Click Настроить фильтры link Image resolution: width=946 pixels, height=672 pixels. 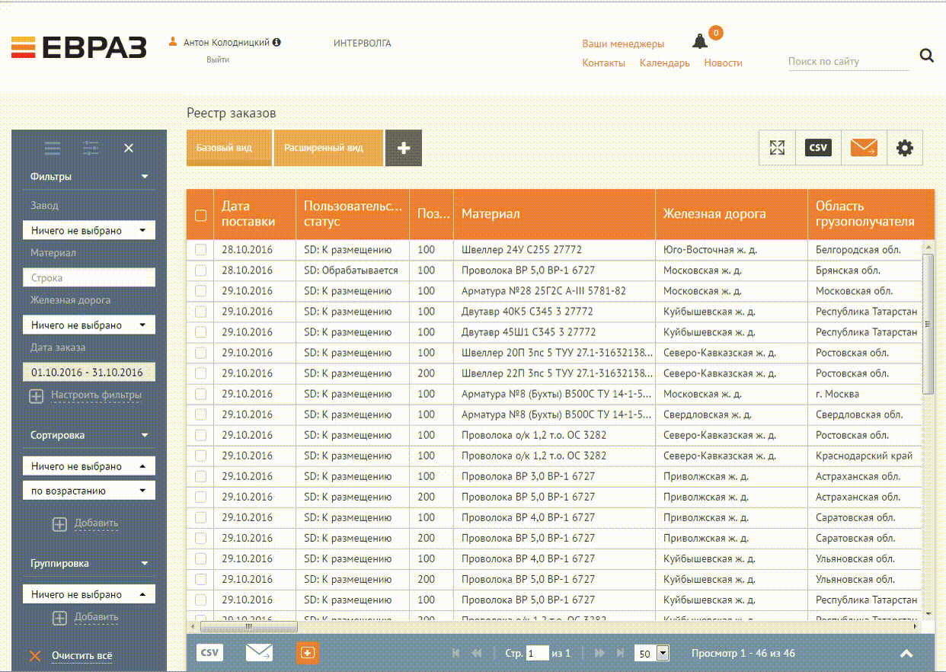click(96, 395)
